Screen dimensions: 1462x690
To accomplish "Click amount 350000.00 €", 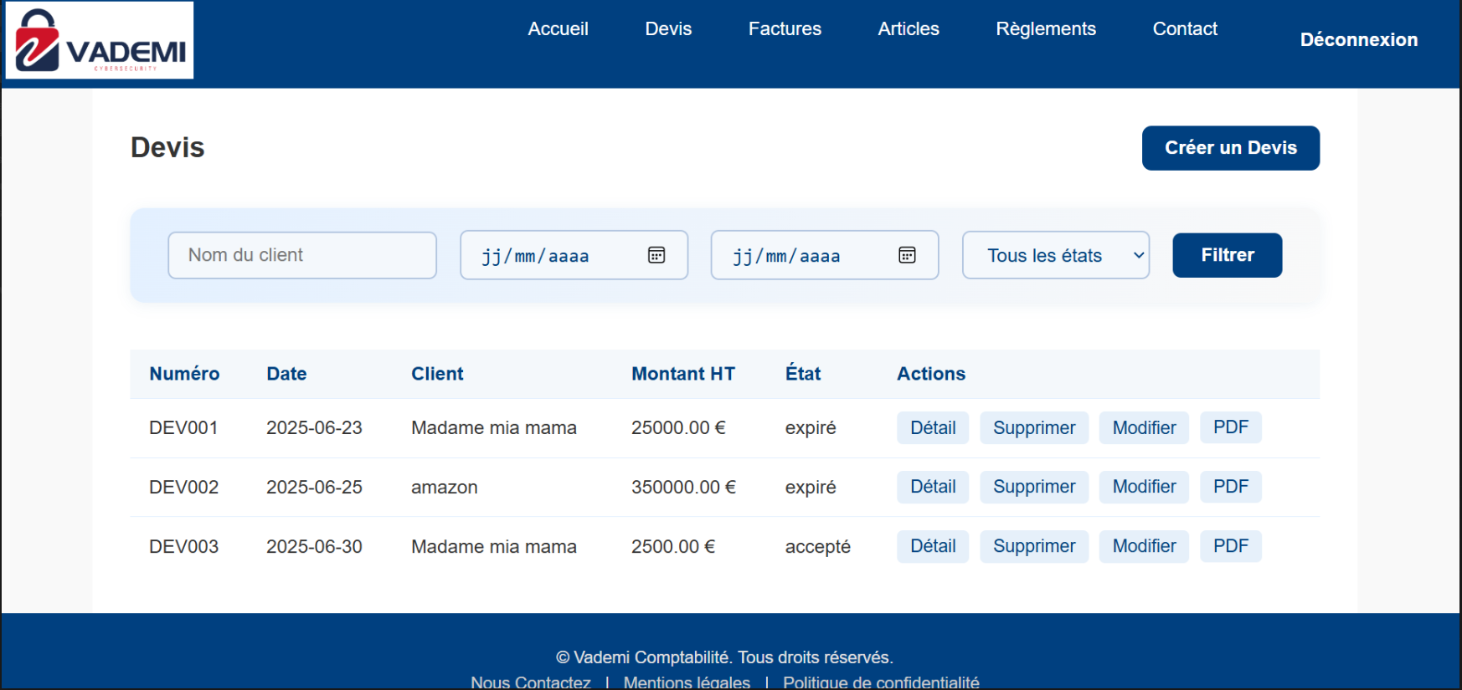I will 683,487.
